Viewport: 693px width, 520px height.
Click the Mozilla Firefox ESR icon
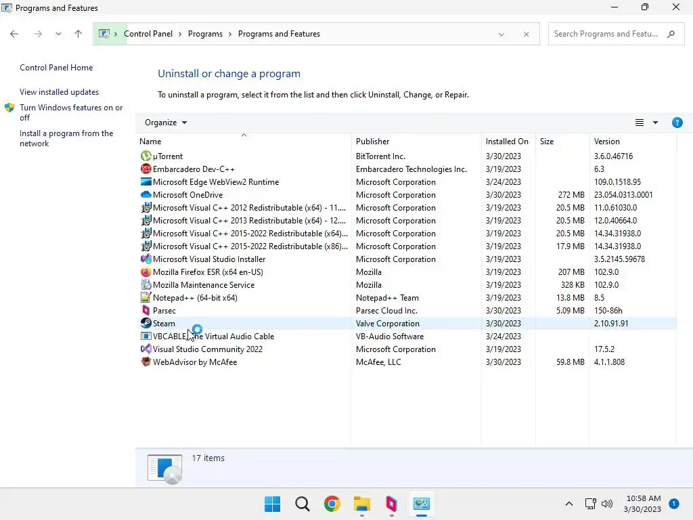pyautogui.click(x=146, y=272)
